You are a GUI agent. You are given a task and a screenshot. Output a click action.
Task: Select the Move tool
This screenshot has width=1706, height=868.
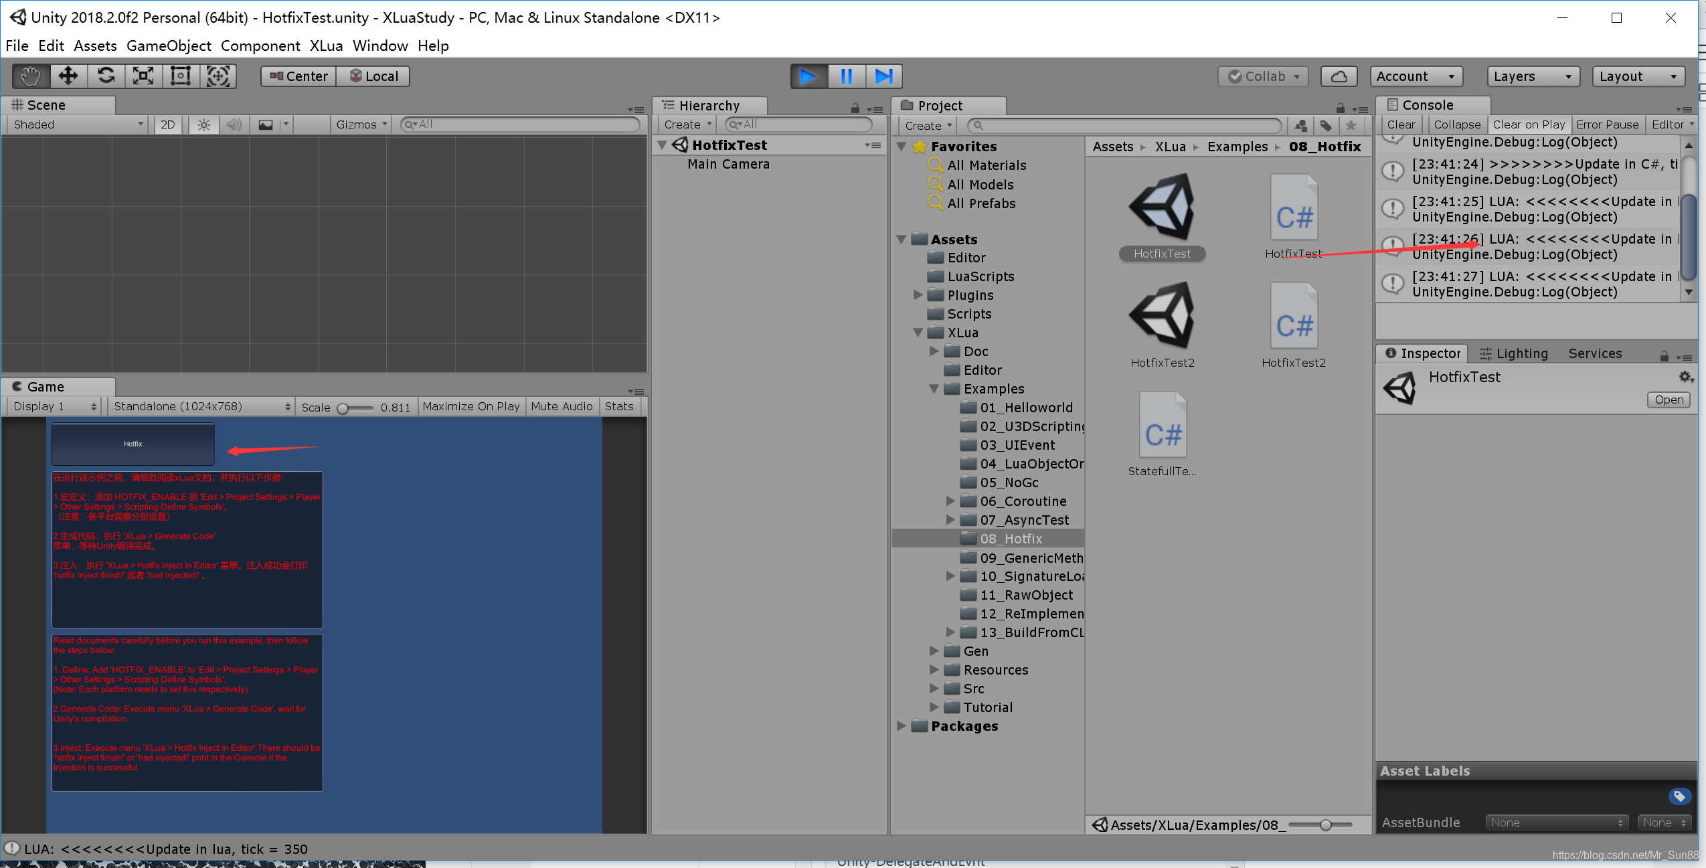[x=68, y=76]
